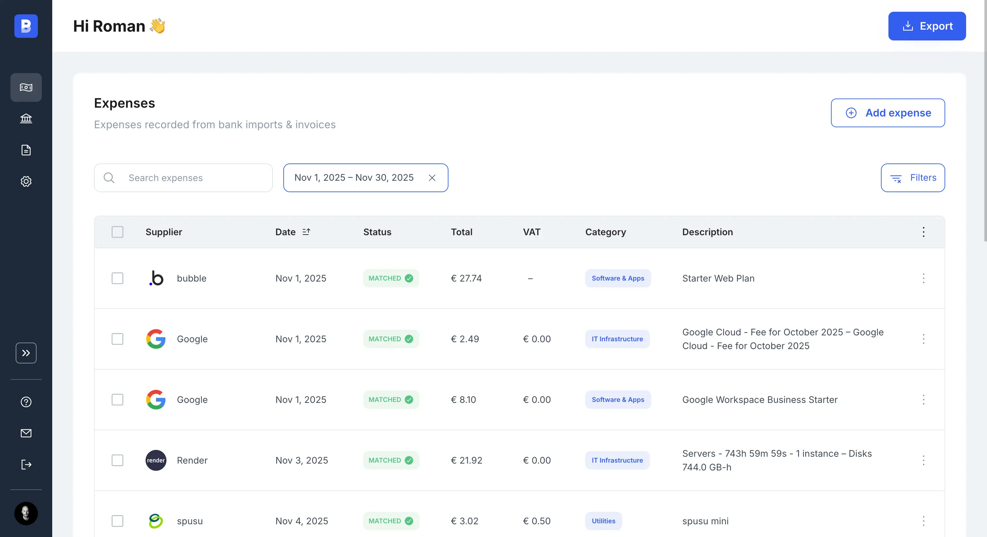
Task: Open Help from the sidebar
Action: coord(26,402)
